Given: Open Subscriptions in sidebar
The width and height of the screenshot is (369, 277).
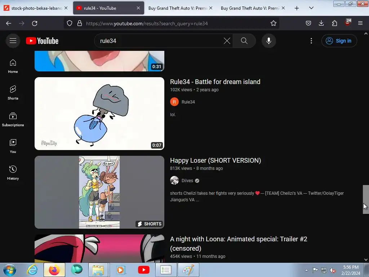Looking at the screenshot, I should (x=13, y=120).
